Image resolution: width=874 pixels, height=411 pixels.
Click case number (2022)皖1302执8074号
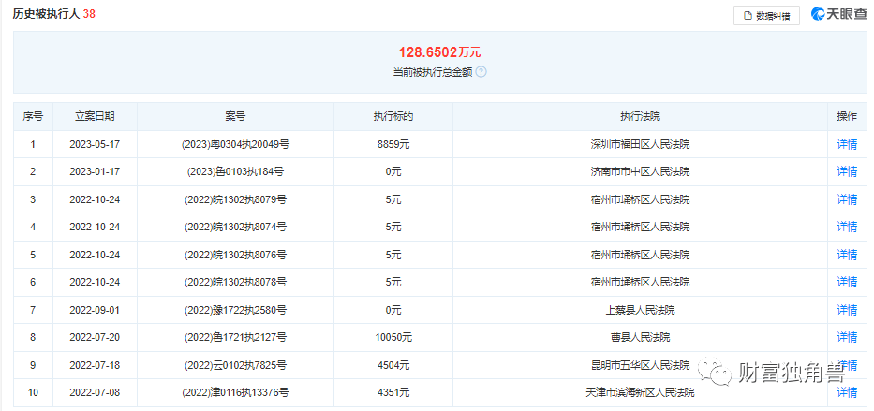[235, 227]
